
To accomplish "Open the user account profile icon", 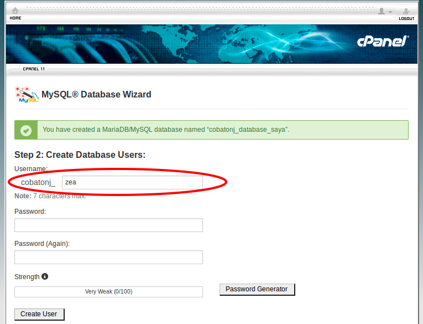I will [382, 11].
